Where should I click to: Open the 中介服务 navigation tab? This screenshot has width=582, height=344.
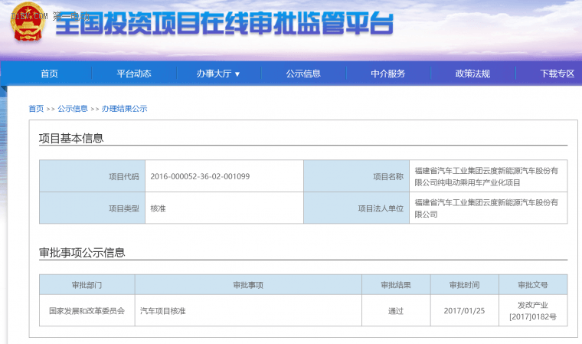pos(388,74)
